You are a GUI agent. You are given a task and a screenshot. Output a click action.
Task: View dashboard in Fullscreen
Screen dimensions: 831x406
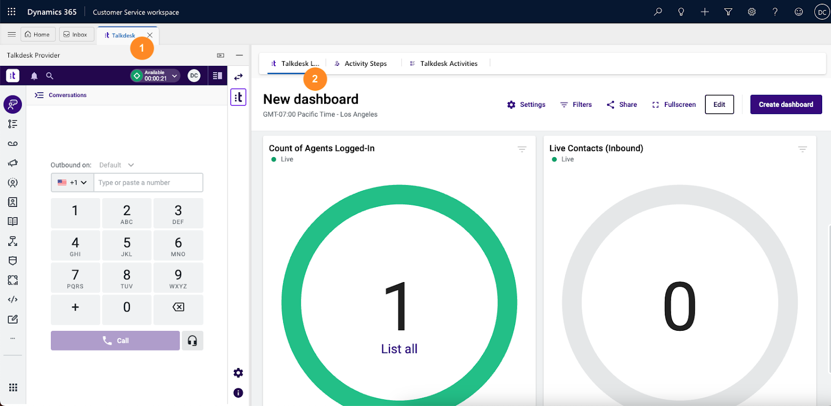(x=674, y=105)
